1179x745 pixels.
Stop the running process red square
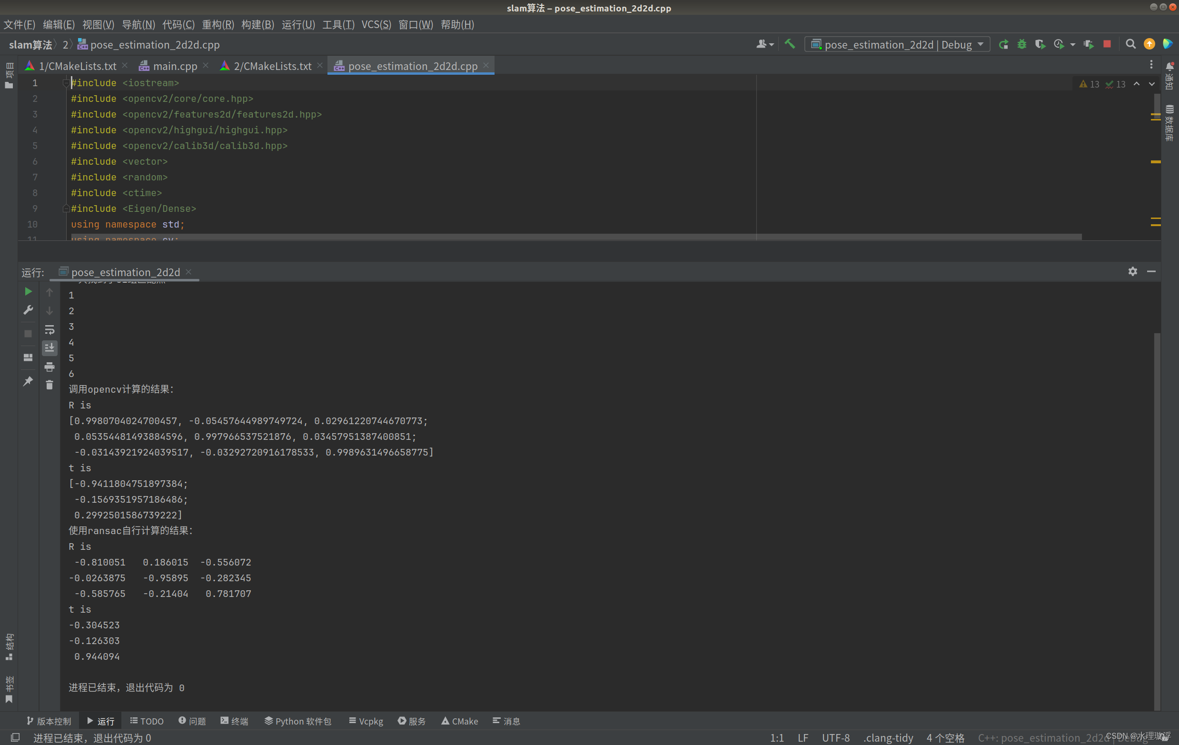click(x=1107, y=44)
